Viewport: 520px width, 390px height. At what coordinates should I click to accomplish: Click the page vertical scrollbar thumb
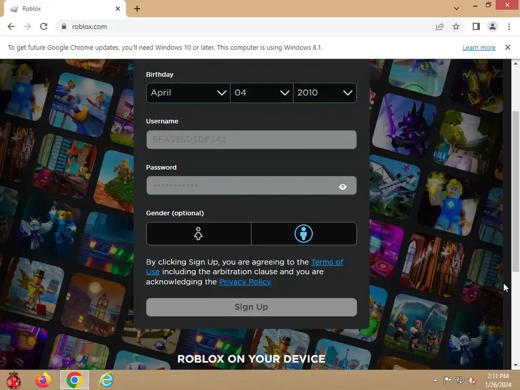(515, 191)
